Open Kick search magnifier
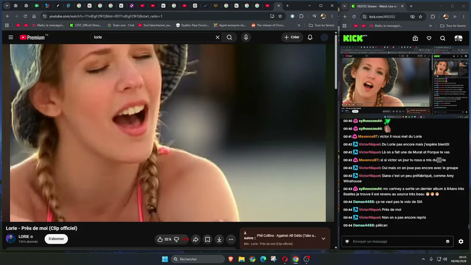The height and width of the screenshot is (265, 471). tap(443, 38)
